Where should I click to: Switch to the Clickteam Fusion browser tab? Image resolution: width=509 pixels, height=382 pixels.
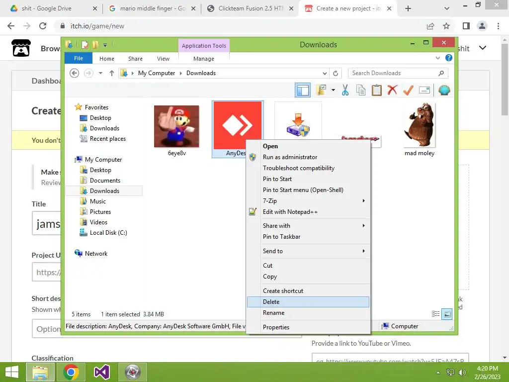pyautogui.click(x=250, y=8)
